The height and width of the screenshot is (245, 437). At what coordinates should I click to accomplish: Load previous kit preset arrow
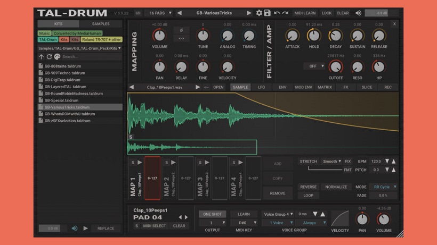[x=180, y=13]
